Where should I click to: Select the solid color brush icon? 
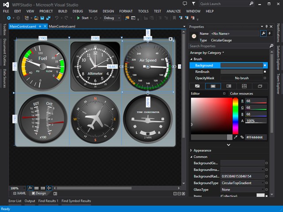(x=213, y=86)
